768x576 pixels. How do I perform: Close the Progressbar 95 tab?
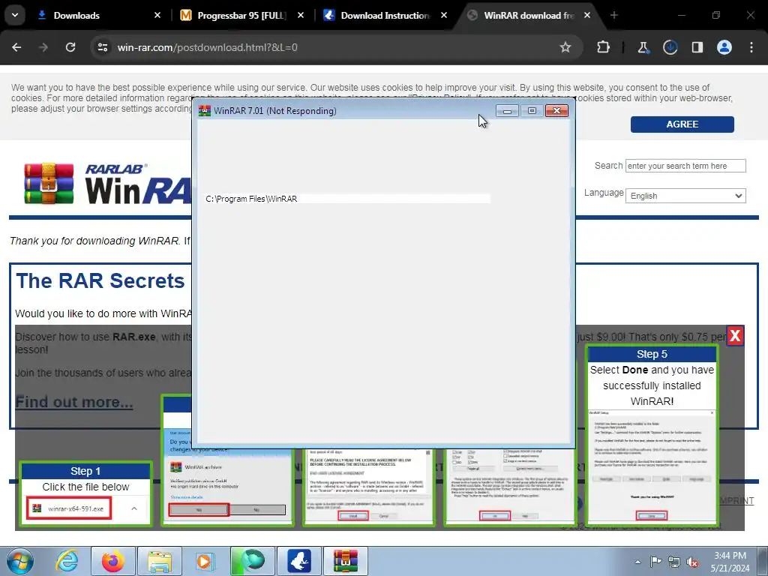pyautogui.click(x=301, y=15)
